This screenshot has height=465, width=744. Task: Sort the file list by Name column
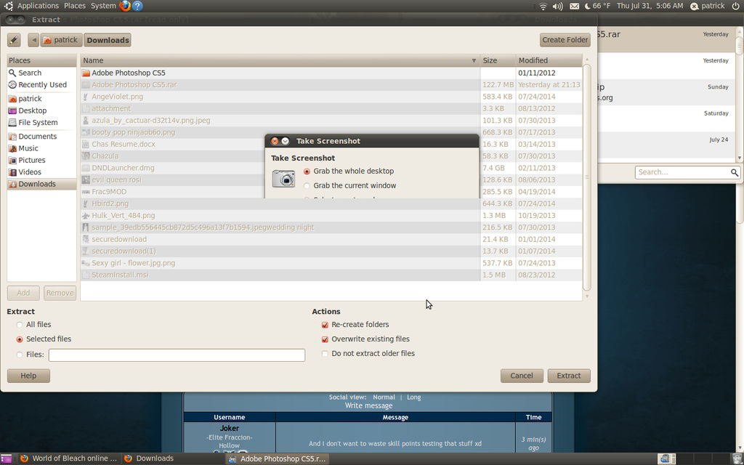click(x=280, y=60)
